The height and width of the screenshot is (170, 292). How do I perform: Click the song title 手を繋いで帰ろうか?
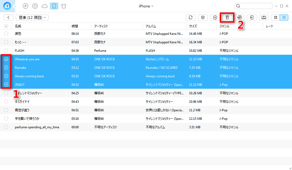click(x=27, y=118)
